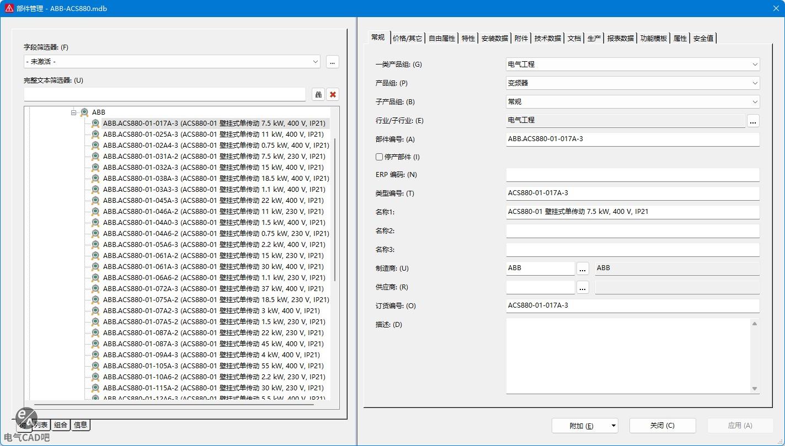Click the 应用 button
Screen dimensions: 785x446
[x=740, y=426]
